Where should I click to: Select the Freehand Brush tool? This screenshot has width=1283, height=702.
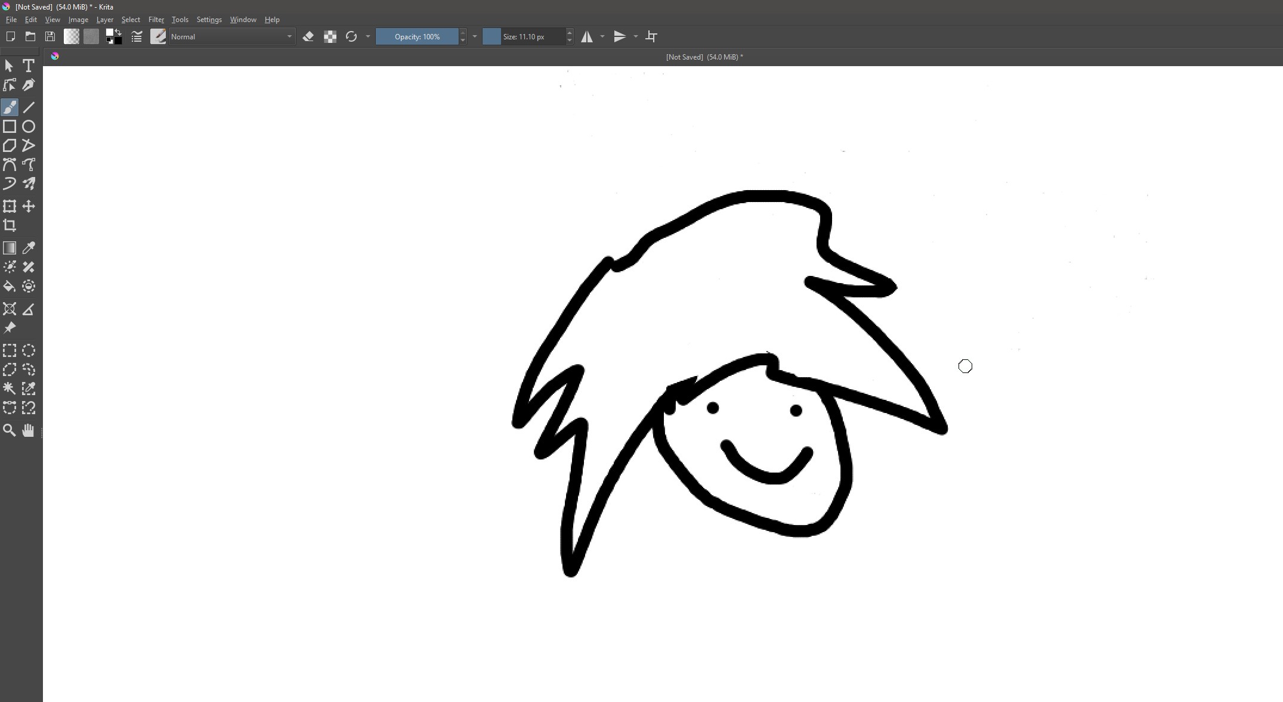pos(10,107)
